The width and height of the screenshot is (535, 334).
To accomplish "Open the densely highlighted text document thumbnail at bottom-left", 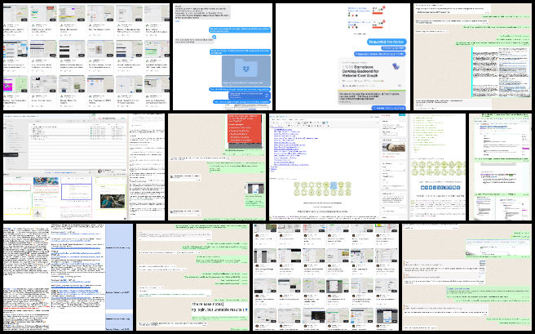I will pos(65,278).
